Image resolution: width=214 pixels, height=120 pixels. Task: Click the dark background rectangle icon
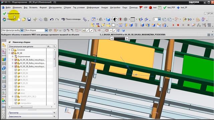click(132, 19)
